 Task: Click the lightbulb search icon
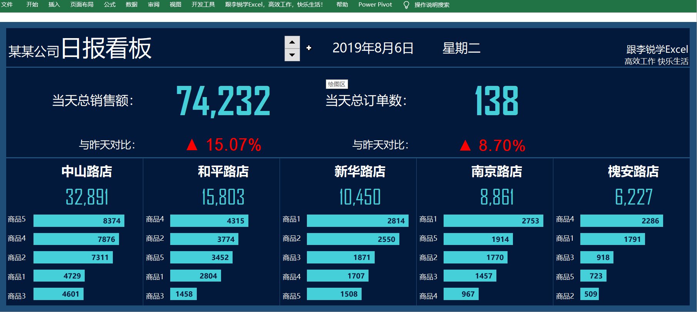[x=406, y=5]
